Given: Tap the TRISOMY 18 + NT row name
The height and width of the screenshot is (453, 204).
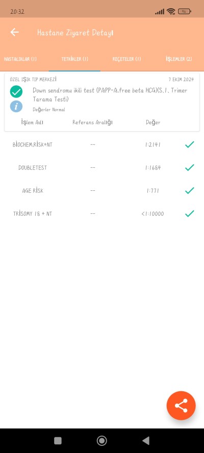Looking at the screenshot, I should tap(33, 214).
